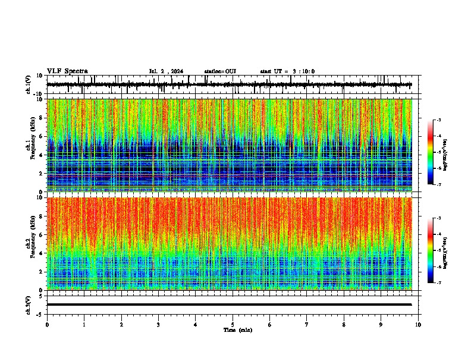This screenshot has height=364, width=471.
Task: Click the "-5" tick of ch.3 voltage axis
Action: [x=40, y=315]
